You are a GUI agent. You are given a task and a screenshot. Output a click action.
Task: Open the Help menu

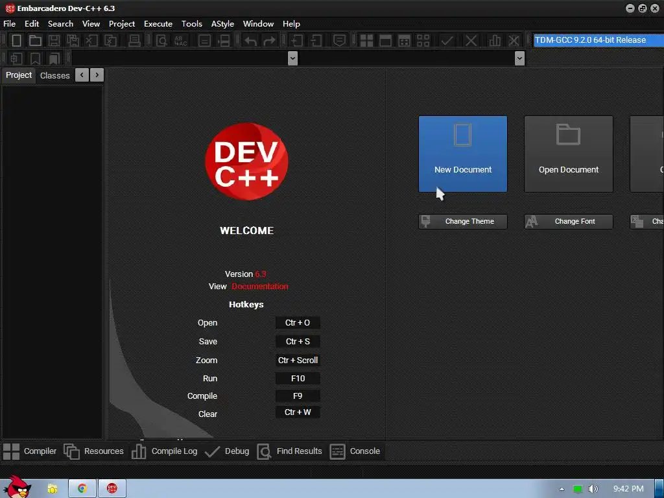point(291,24)
